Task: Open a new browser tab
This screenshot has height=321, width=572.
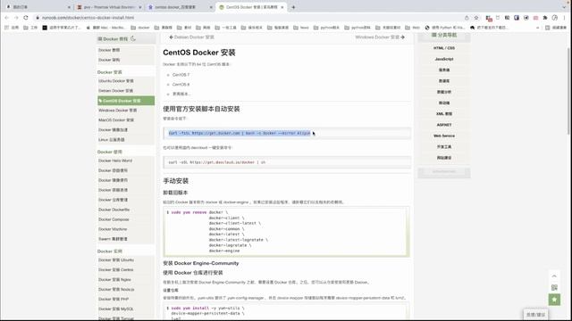Action: 293,7
